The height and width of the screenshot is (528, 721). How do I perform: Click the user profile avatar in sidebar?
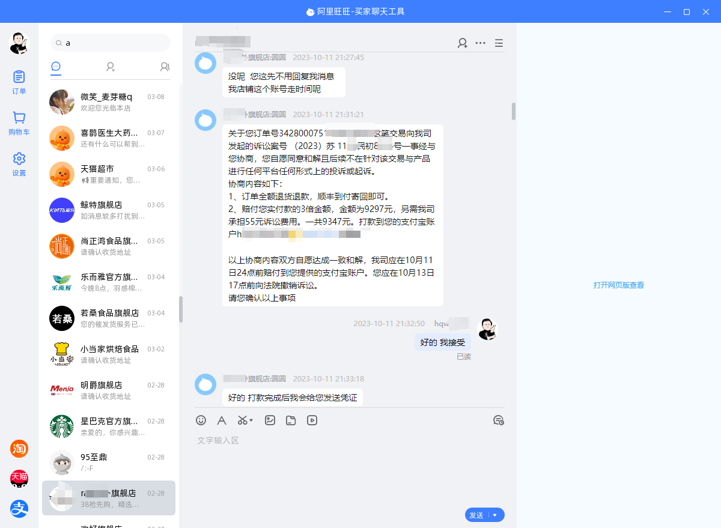(x=19, y=43)
